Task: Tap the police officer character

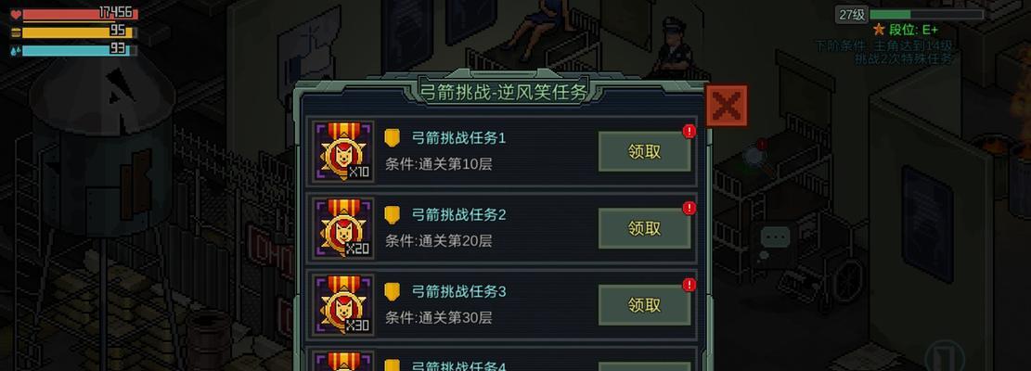Action: point(674,47)
